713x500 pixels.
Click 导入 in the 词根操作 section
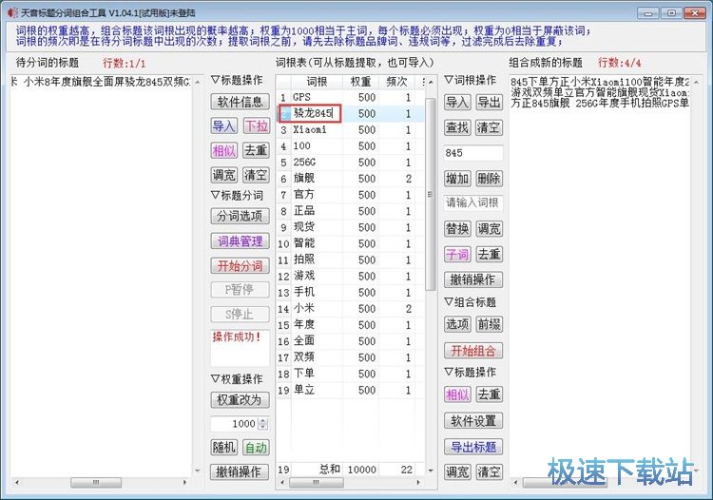click(x=457, y=103)
